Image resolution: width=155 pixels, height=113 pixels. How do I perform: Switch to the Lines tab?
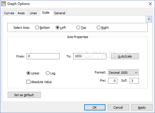coord(34,13)
